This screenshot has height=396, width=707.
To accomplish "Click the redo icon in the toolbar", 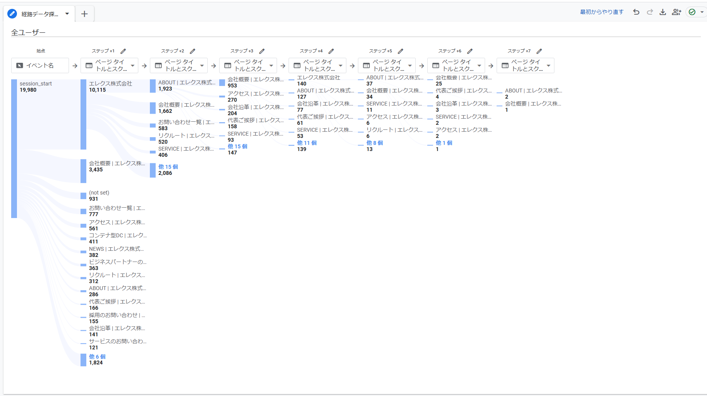I will (x=650, y=12).
